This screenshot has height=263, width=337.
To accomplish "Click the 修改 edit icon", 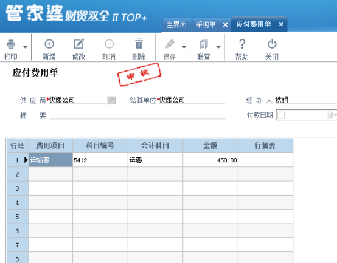I will (x=79, y=44).
